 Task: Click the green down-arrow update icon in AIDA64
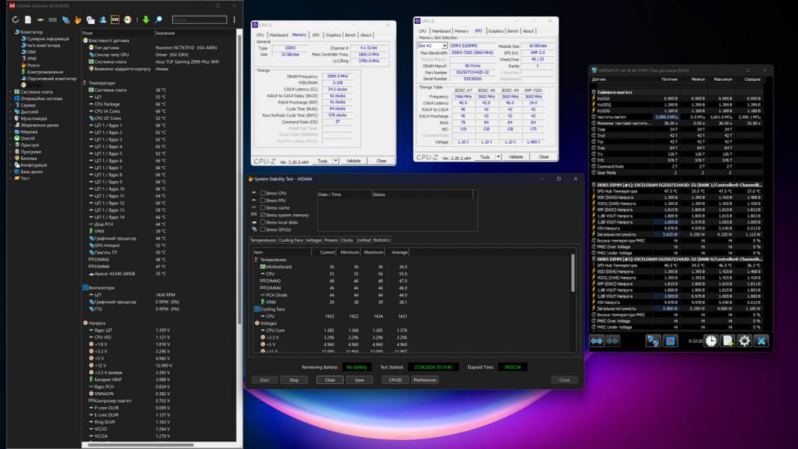pos(146,19)
